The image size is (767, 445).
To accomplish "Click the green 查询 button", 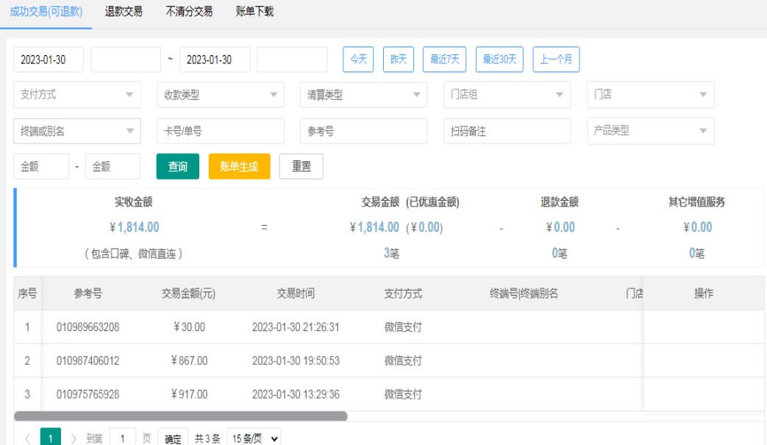I will (178, 166).
